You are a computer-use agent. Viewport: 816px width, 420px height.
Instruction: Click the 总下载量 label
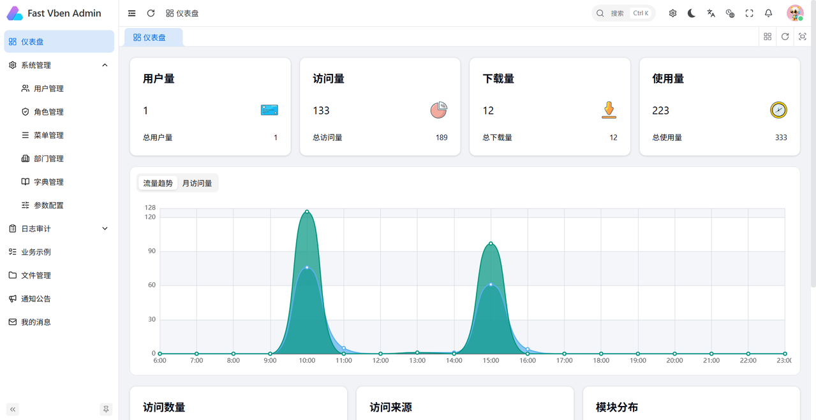pos(497,137)
